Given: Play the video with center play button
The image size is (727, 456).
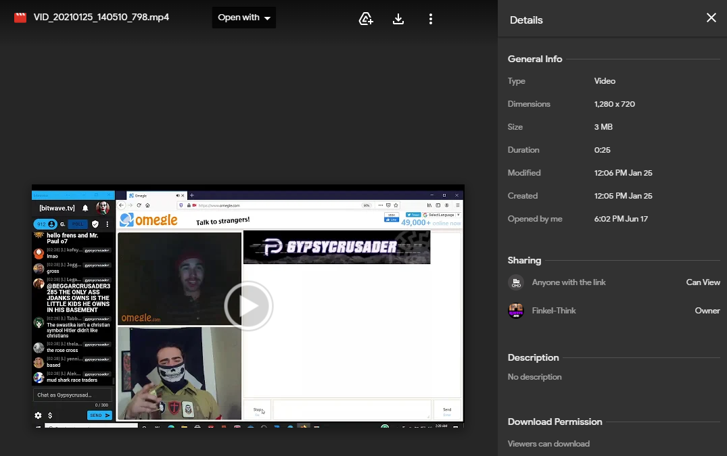Looking at the screenshot, I should tap(248, 305).
